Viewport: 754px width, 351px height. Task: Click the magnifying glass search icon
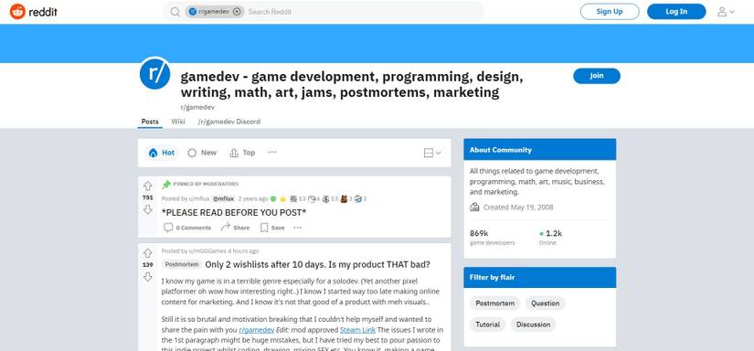click(x=175, y=12)
